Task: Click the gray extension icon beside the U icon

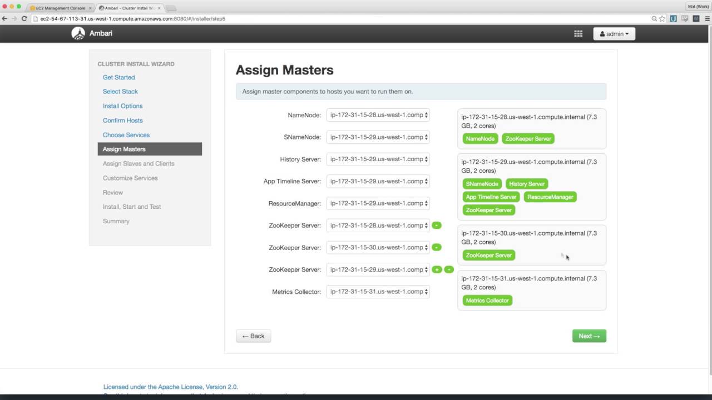Action: click(685, 18)
